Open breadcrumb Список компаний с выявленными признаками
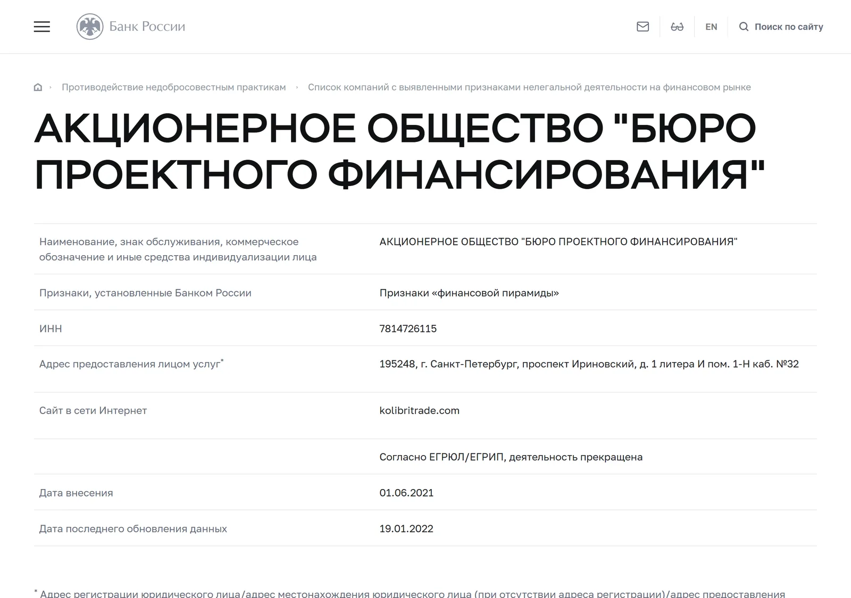 pos(529,87)
